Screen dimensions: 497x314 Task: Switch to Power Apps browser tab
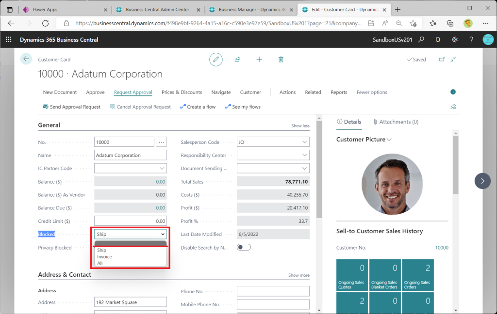(x=66, y=10)
